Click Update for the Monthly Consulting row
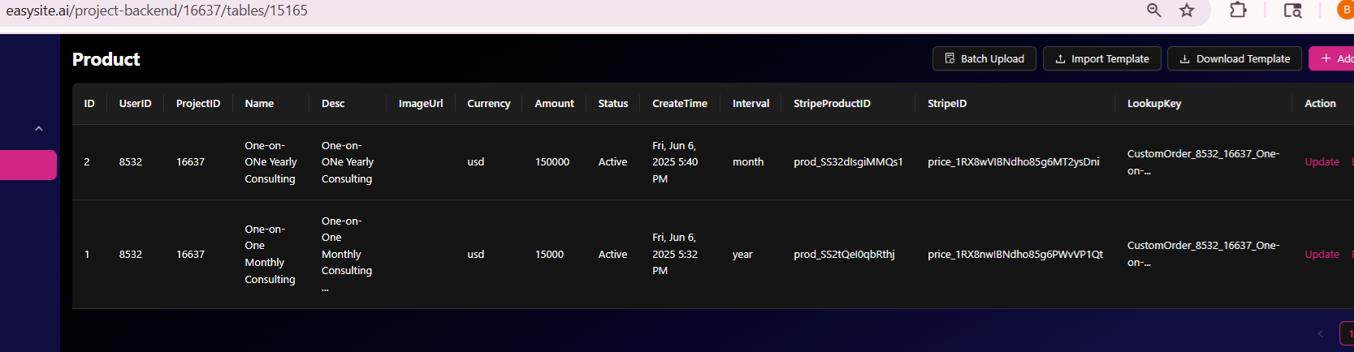Image resolution: width=1354 pixels, height=352 pixels. tap(1322, 255)
